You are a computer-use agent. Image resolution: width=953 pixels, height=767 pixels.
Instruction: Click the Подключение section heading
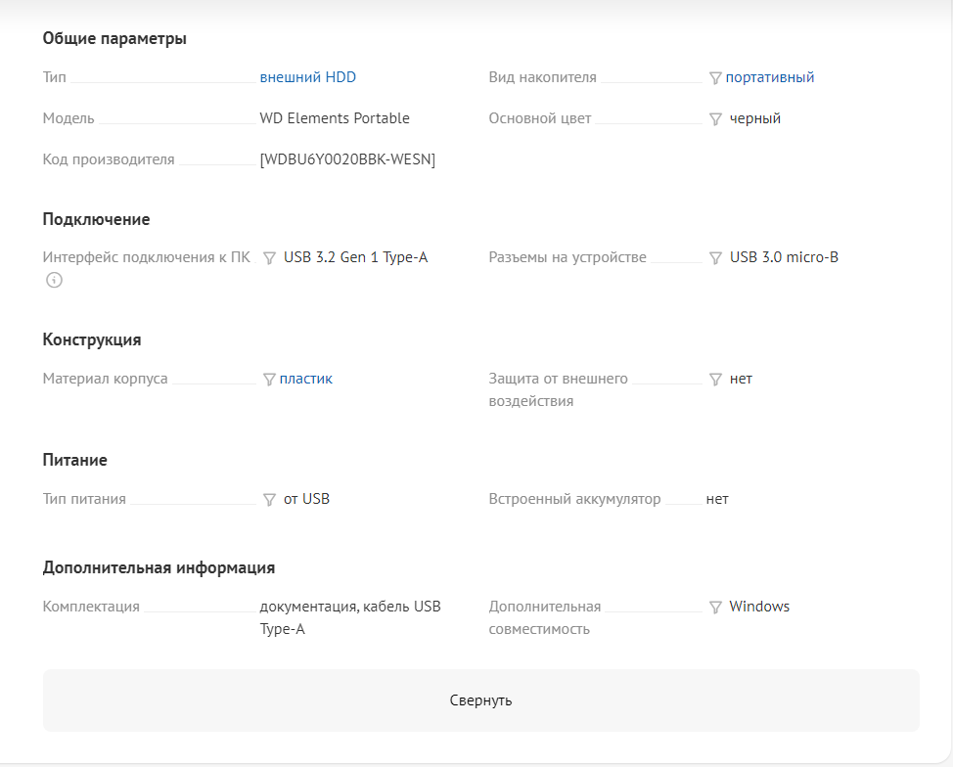pos(96,219)
